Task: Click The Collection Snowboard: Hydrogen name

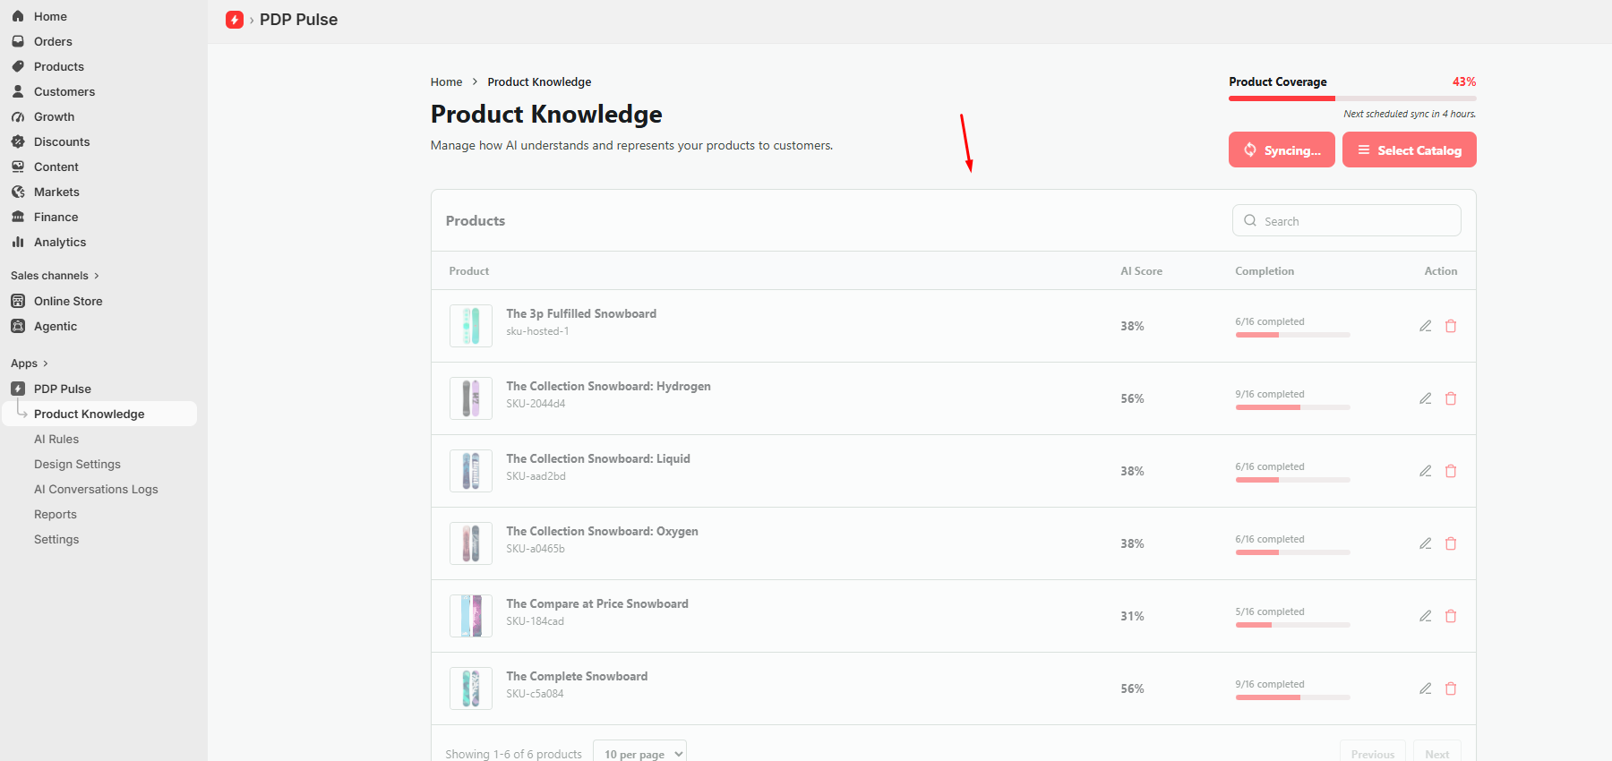Action: coord(608,386)
